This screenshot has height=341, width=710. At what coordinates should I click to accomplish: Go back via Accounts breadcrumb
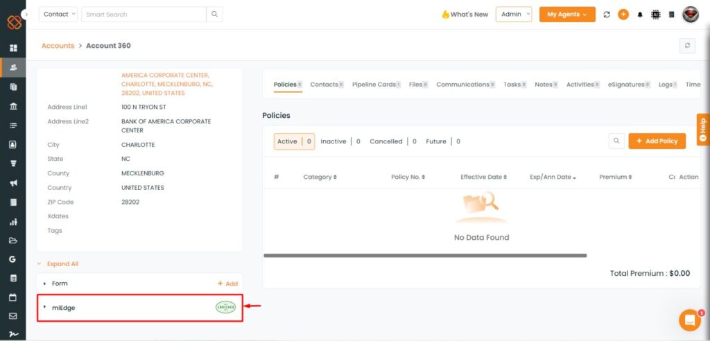coord(58,46)
